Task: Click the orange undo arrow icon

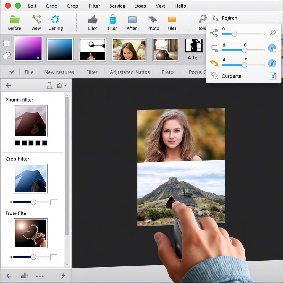Action: [214, 63]
